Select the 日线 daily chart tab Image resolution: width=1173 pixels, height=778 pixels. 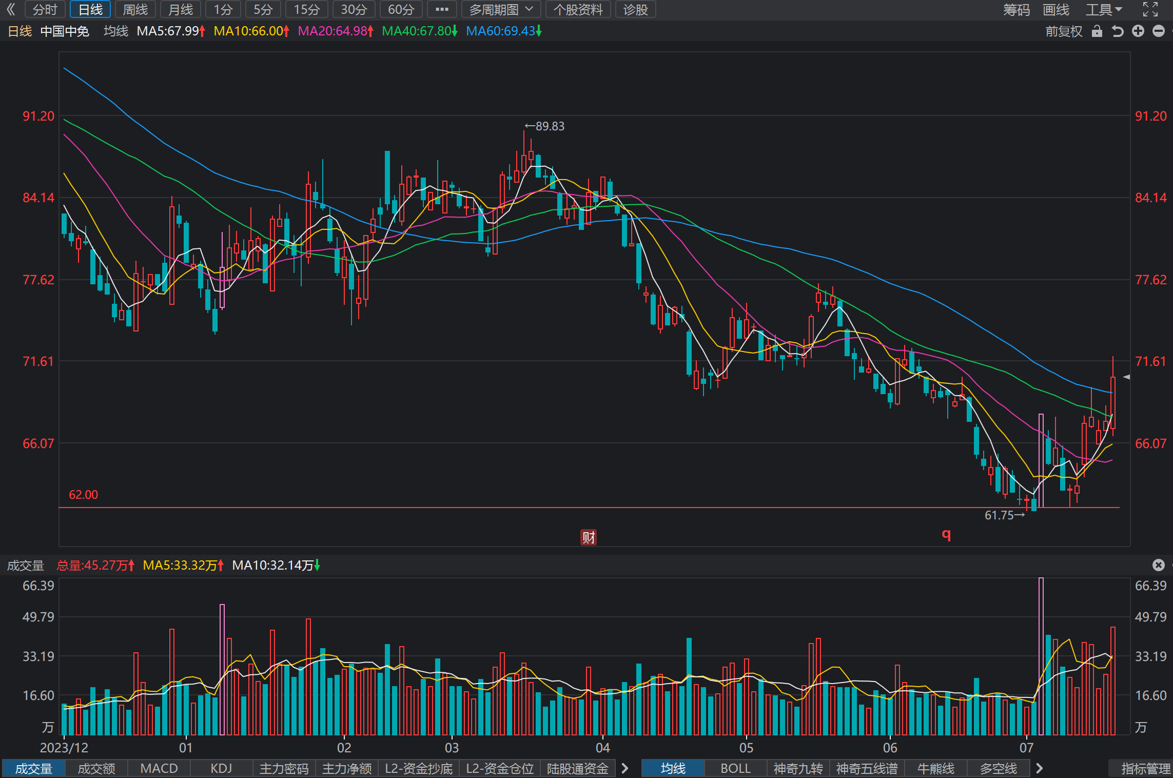click(x=90, y=9)
